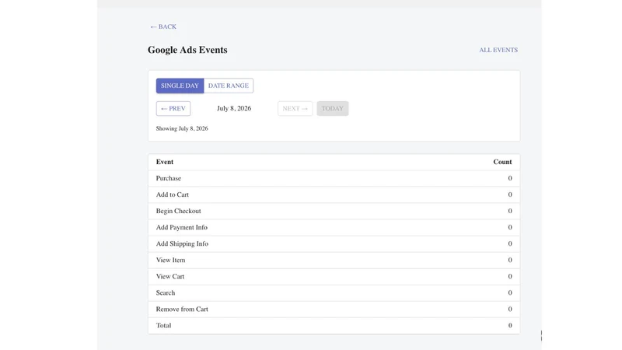The width and height of the screenshot is (622, 350).
Task: Select the View Cart row
Action: 334,277
